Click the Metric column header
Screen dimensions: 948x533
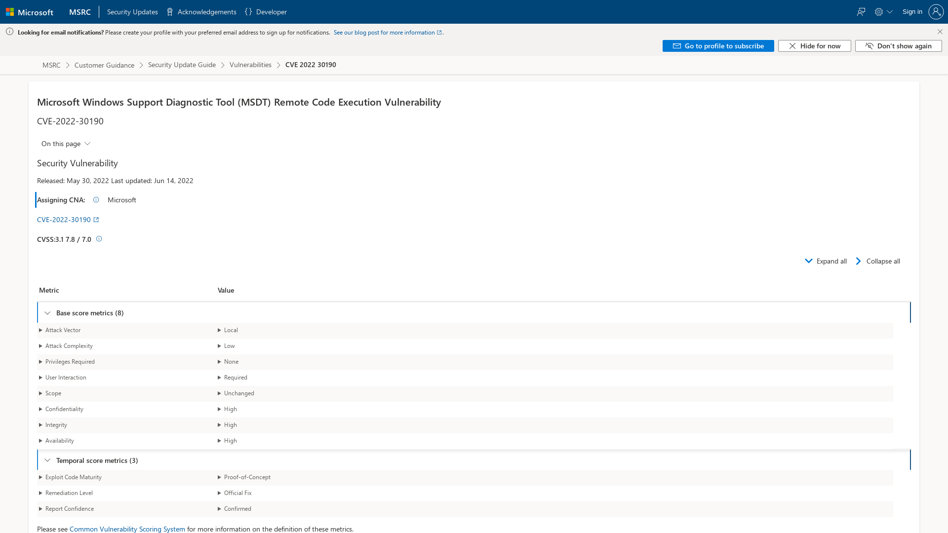coord(49,290)
